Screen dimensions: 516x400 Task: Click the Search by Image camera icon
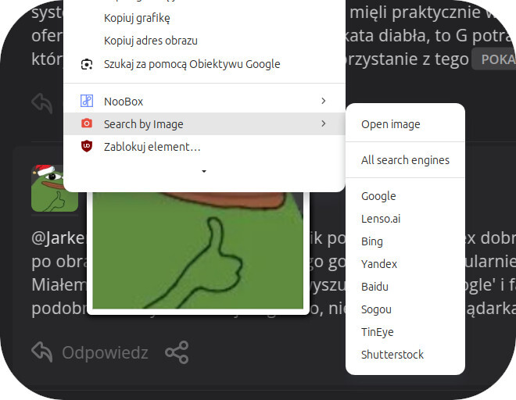87,123
